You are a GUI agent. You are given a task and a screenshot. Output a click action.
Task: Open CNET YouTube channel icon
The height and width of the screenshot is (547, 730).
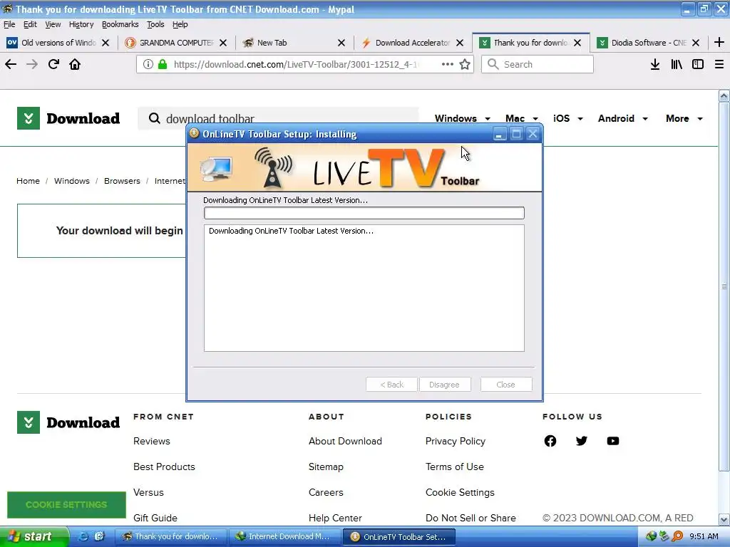coord(613,441)
